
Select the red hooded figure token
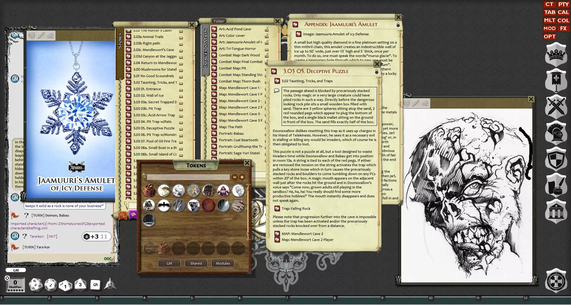point(223,190)
